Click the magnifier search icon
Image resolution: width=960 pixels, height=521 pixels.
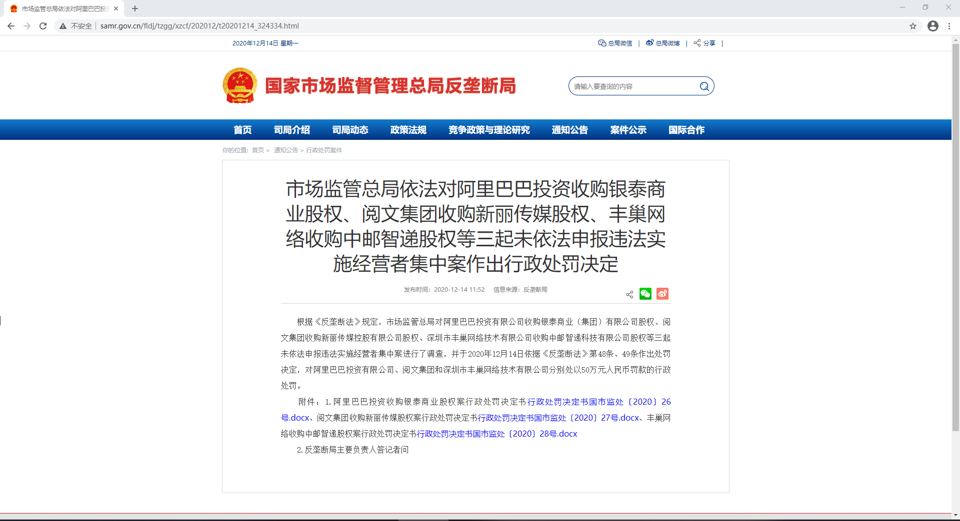704,86
